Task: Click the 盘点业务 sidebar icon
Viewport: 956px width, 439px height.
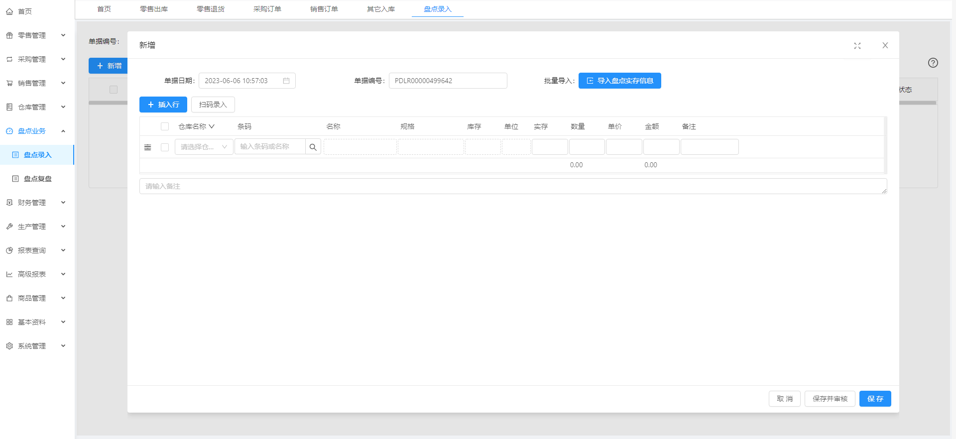Action: click(9, 131)
